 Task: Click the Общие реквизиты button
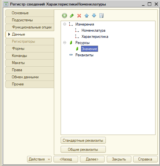coord(83,149)
